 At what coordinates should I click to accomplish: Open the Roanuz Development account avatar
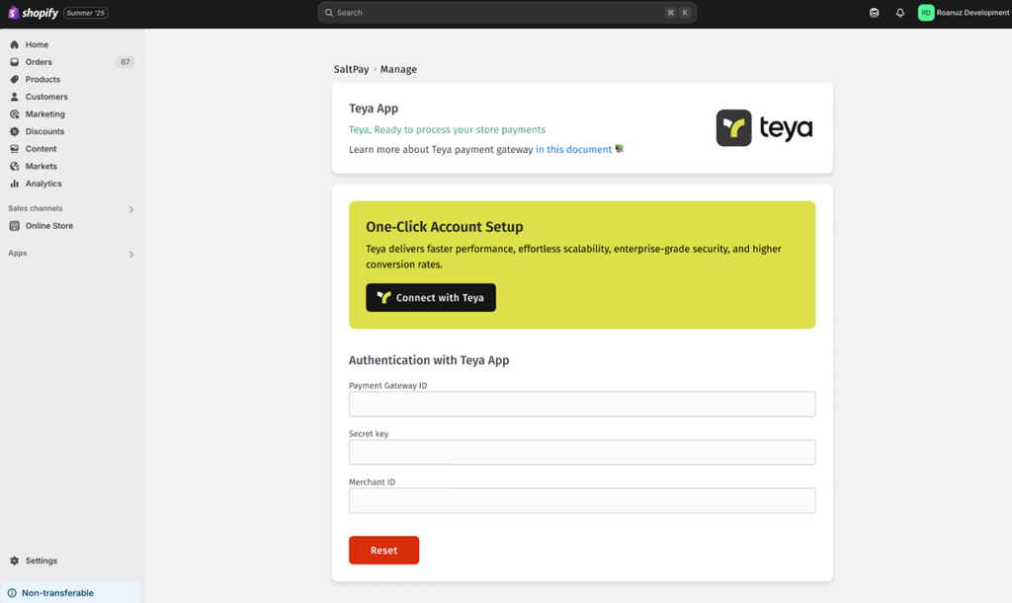point(925,13)
